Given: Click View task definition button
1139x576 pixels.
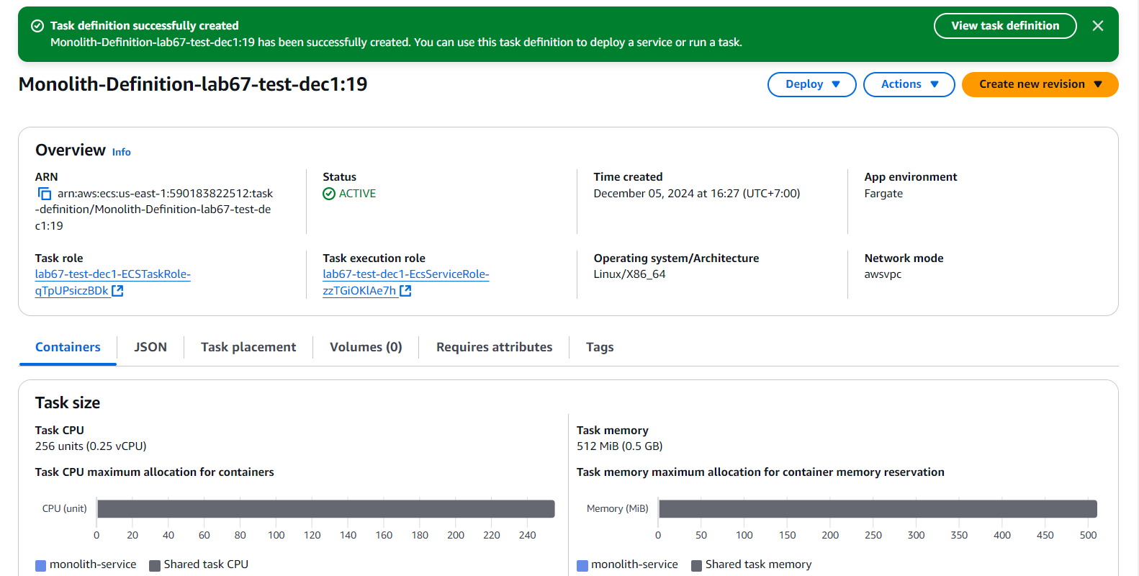Looking at the screenshot, I should pyautogui.click(x=1005, y=26).
